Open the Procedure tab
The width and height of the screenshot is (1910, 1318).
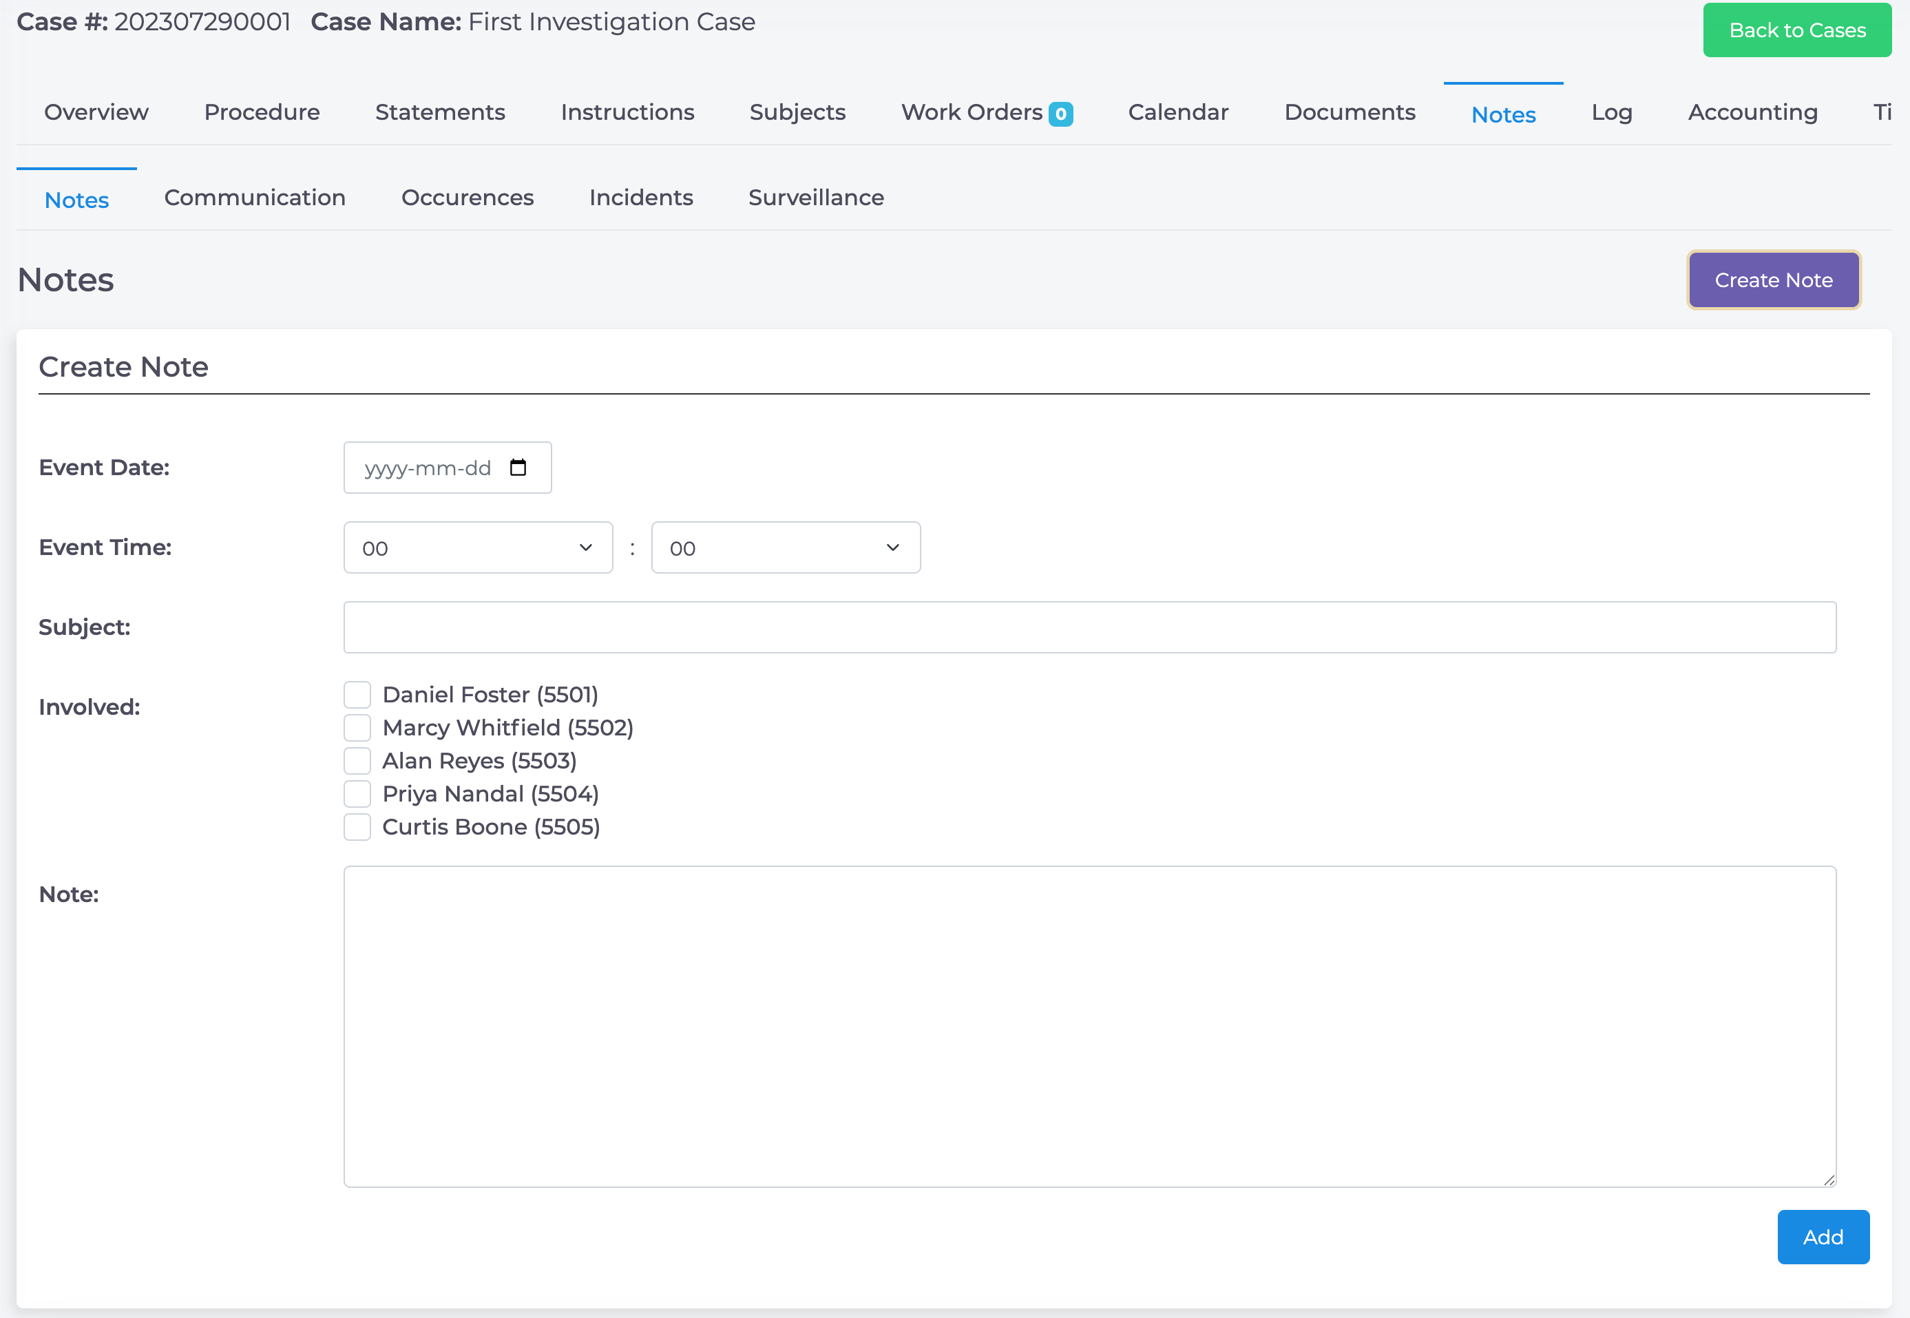coord(262,112)
